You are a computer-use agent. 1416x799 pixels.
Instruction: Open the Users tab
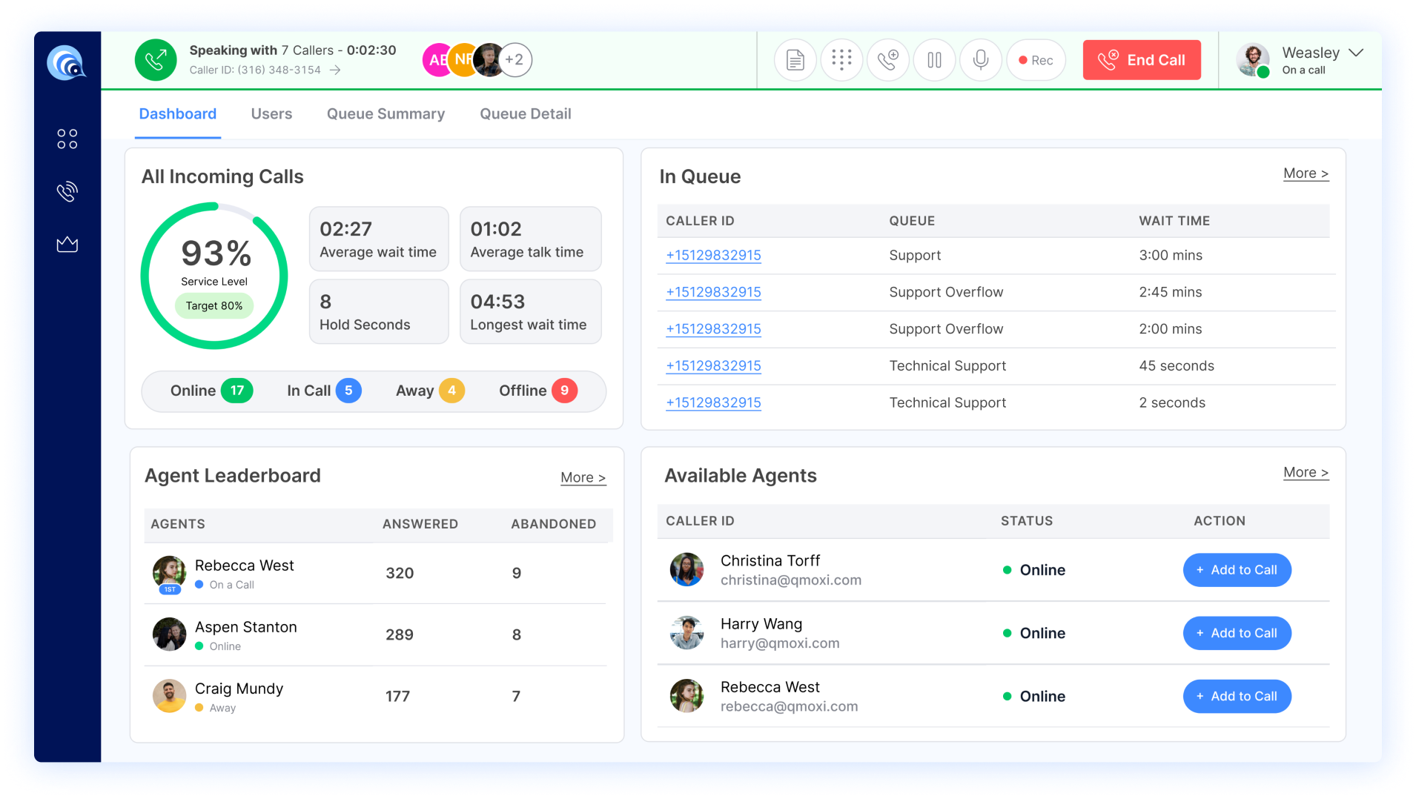coord(271,114)
